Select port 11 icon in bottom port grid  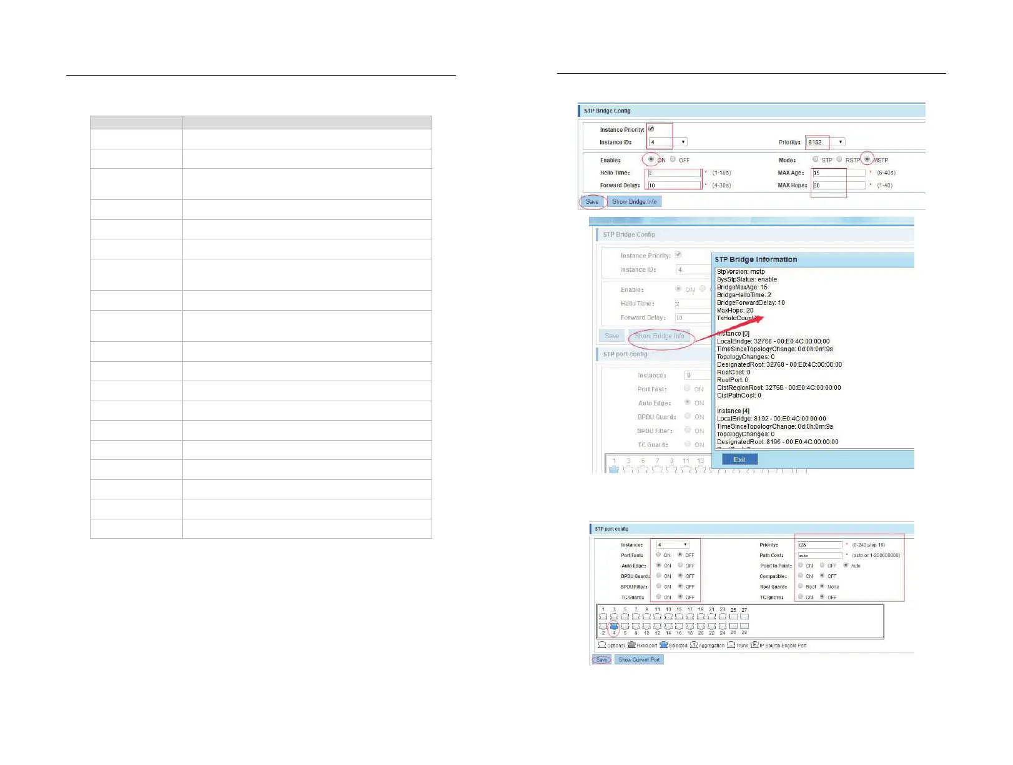(x=658, y=616)
